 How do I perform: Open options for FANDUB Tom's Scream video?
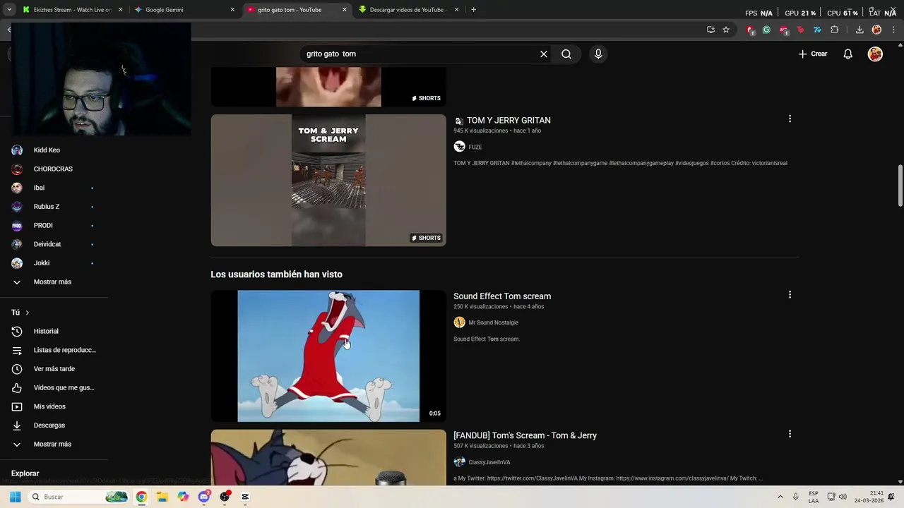(790, 434)
